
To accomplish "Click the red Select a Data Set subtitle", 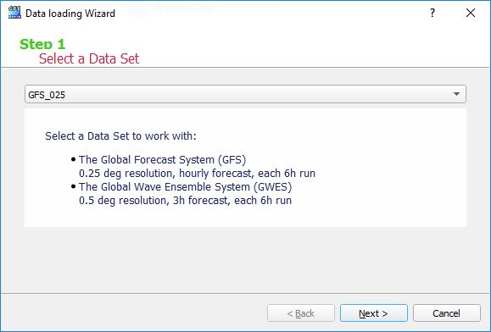I will pos(89,58).
